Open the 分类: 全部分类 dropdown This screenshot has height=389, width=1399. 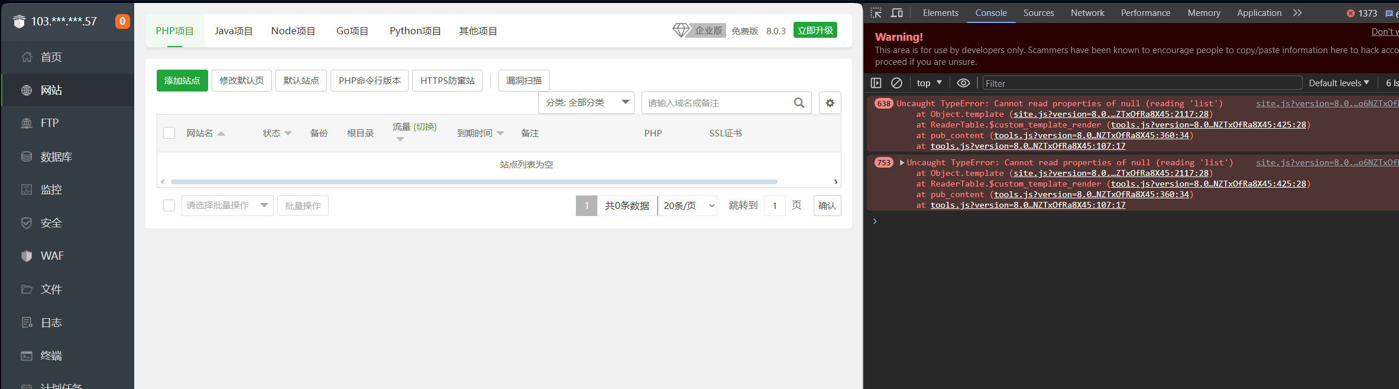click(x=586, y=103)
